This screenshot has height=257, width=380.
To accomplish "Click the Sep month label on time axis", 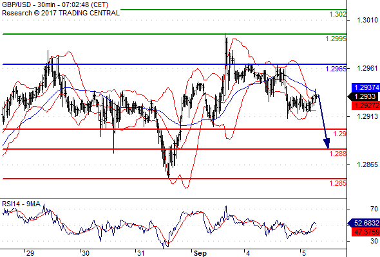I will (200, 253).
